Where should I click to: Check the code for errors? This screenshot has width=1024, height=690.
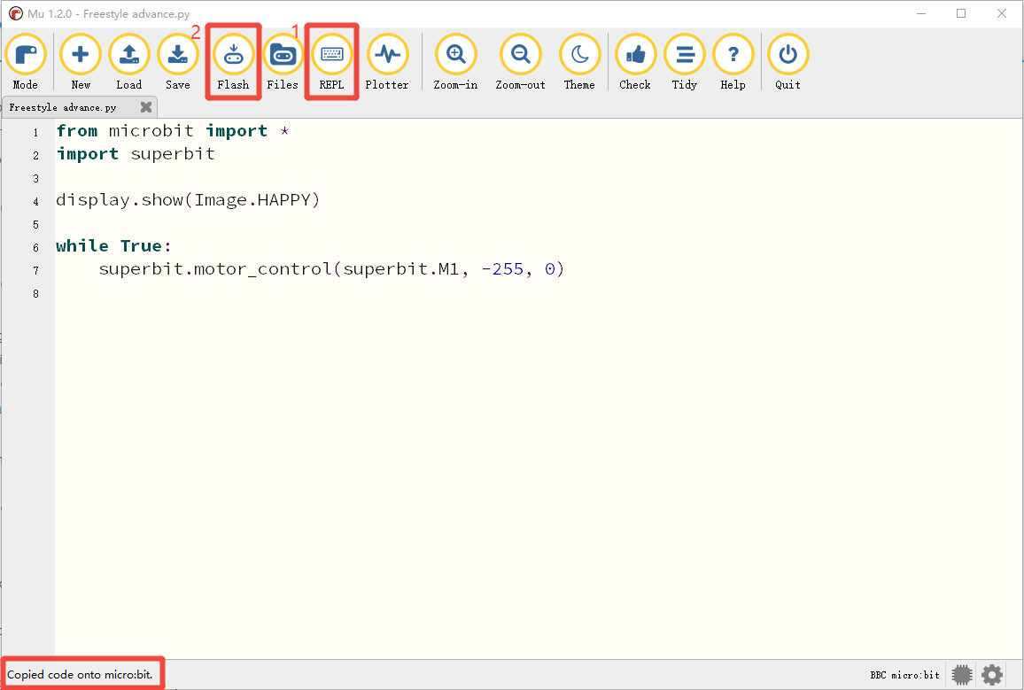pos(635,63)
